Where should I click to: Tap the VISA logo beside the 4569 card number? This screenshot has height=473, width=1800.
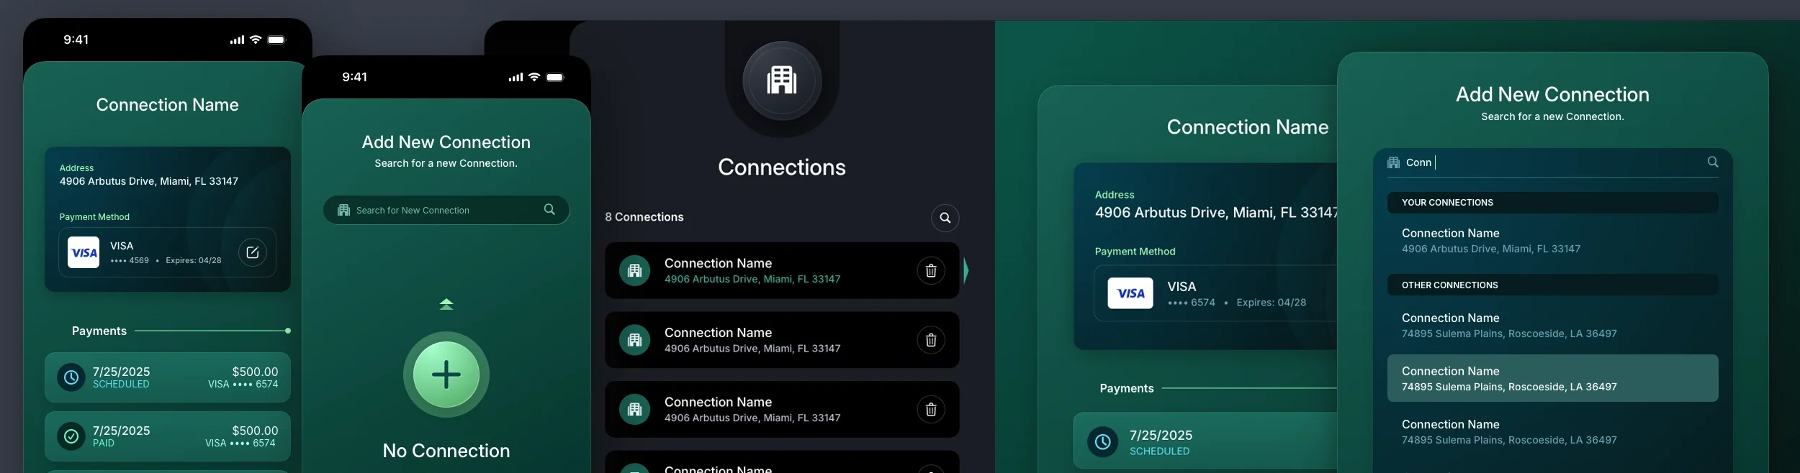pos(84,252)
